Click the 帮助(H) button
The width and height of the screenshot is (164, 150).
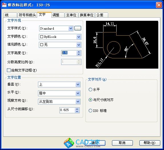(150, 143)
